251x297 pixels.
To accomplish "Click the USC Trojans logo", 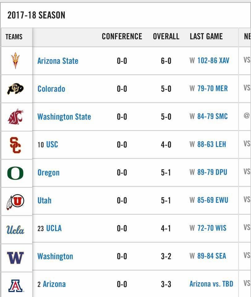I will pyautogui.click(x=15, y=145).
